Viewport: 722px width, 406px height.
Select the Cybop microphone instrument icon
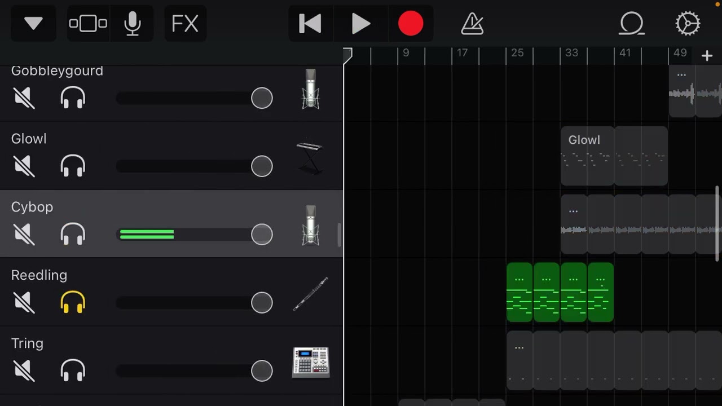(310, 225)
